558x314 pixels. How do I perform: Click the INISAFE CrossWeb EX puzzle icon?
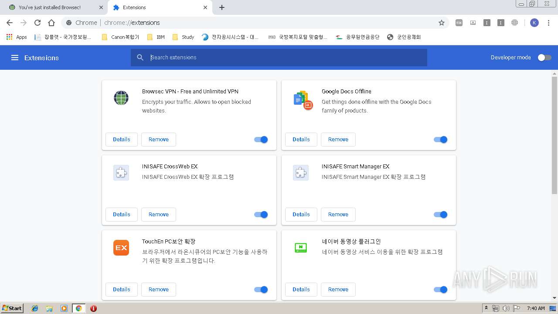tap(121, 173)
